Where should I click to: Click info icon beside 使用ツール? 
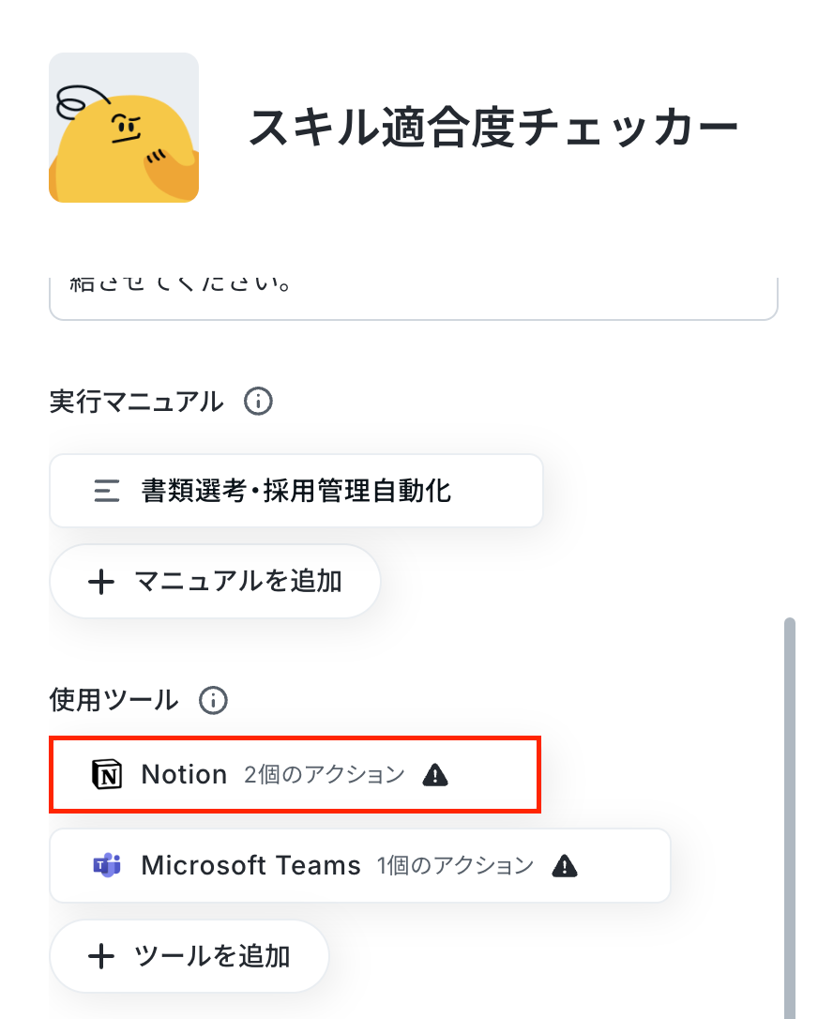(x=213, y=701)
